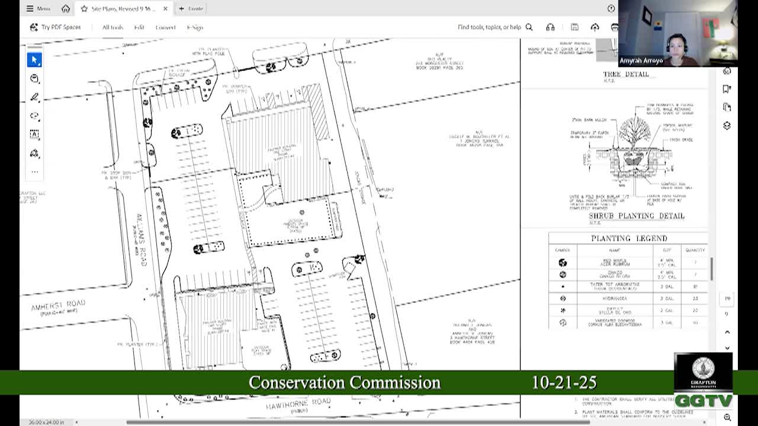Open the hamburger Menu
This screenshot has height=426, width=758.
38,8
